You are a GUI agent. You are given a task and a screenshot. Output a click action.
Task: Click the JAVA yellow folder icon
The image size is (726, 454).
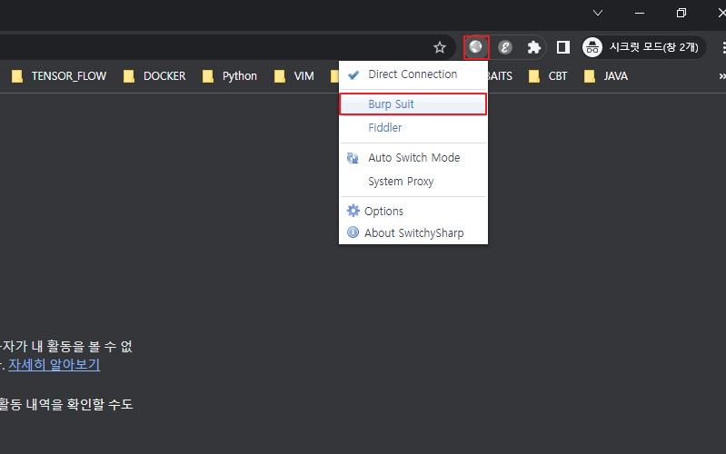pos(590,76)
